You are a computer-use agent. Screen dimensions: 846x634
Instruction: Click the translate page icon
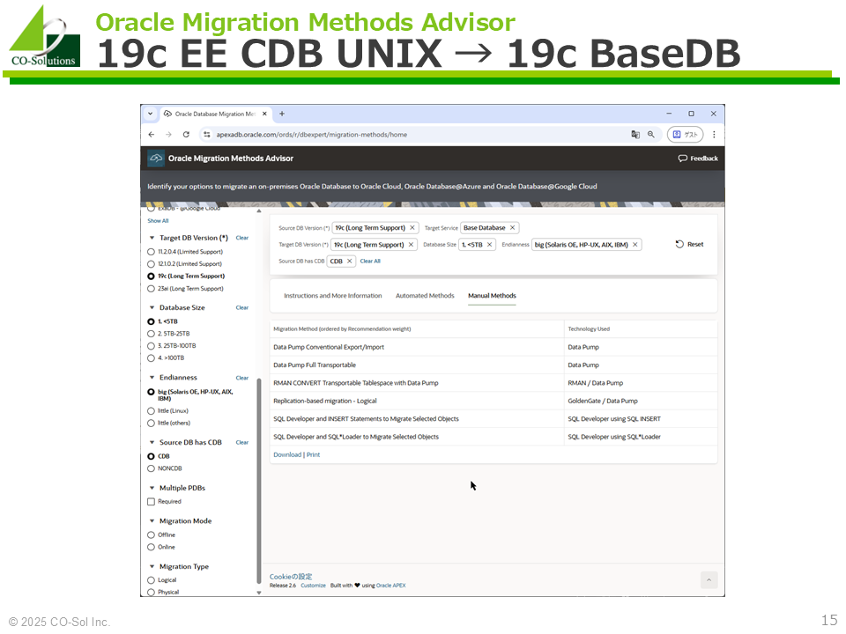coord(635,135)
